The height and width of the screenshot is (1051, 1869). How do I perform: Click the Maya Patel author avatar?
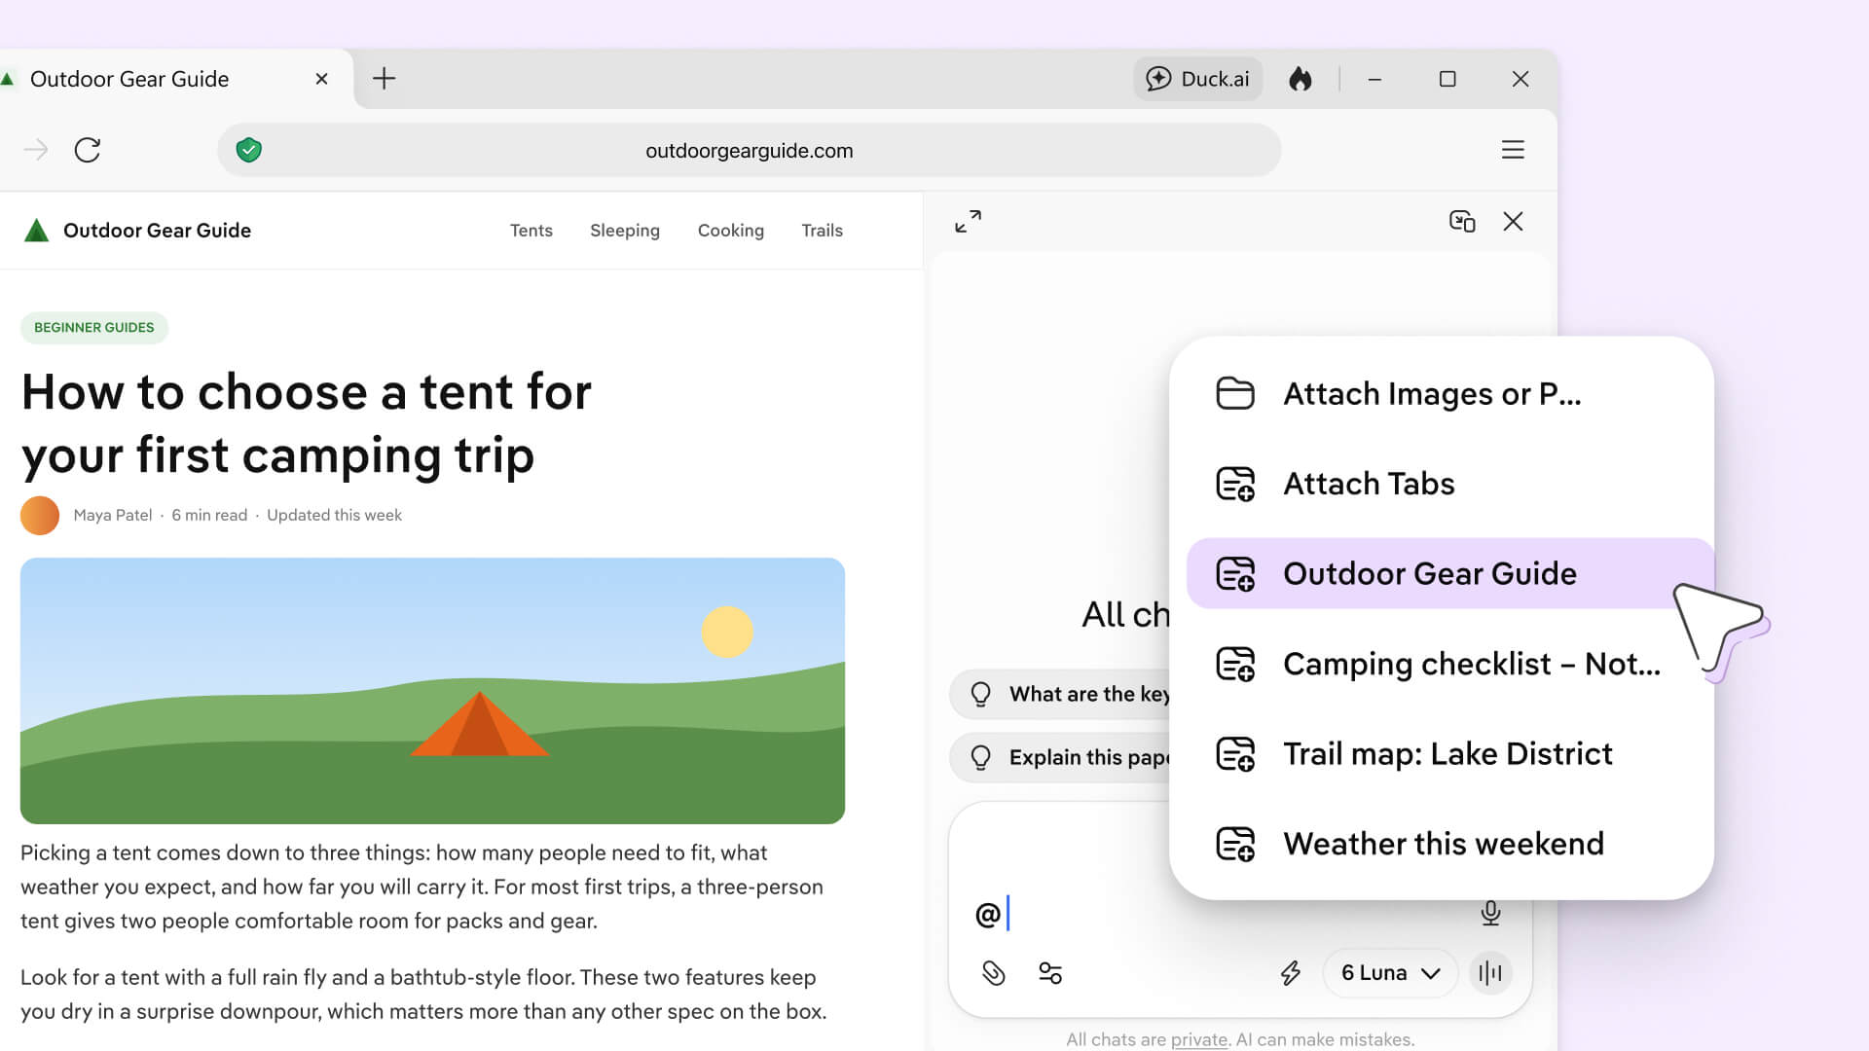coord(40,516)
